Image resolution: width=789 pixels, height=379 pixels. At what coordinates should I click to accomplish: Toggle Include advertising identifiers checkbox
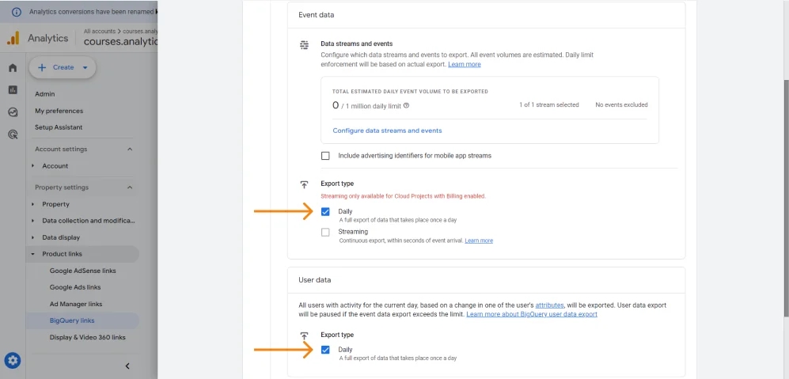pos(325,156)
